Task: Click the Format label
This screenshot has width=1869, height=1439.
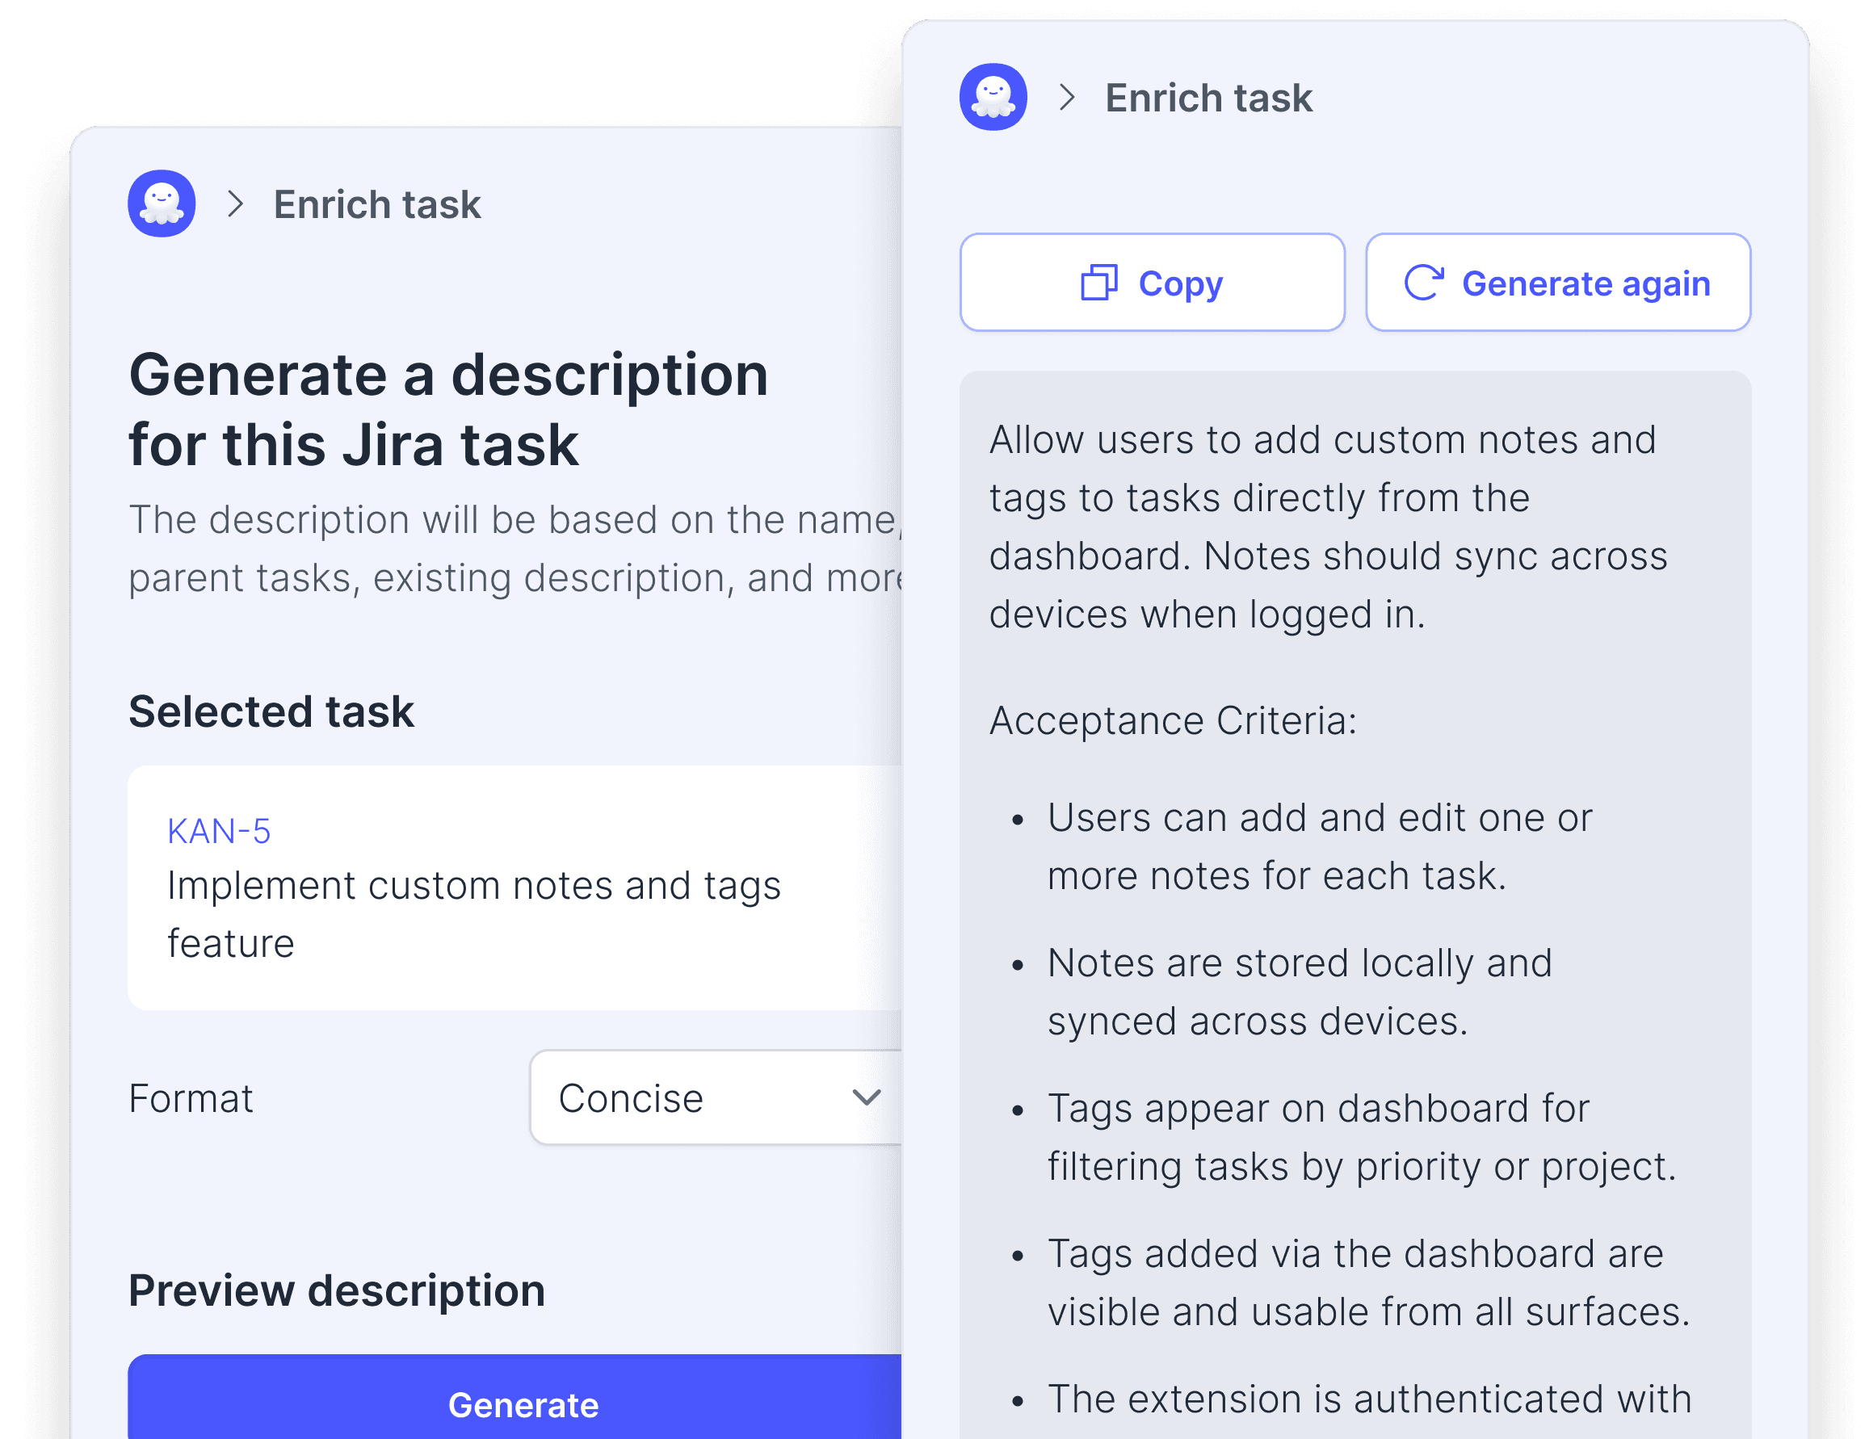Action: [x=191, y=1098]
